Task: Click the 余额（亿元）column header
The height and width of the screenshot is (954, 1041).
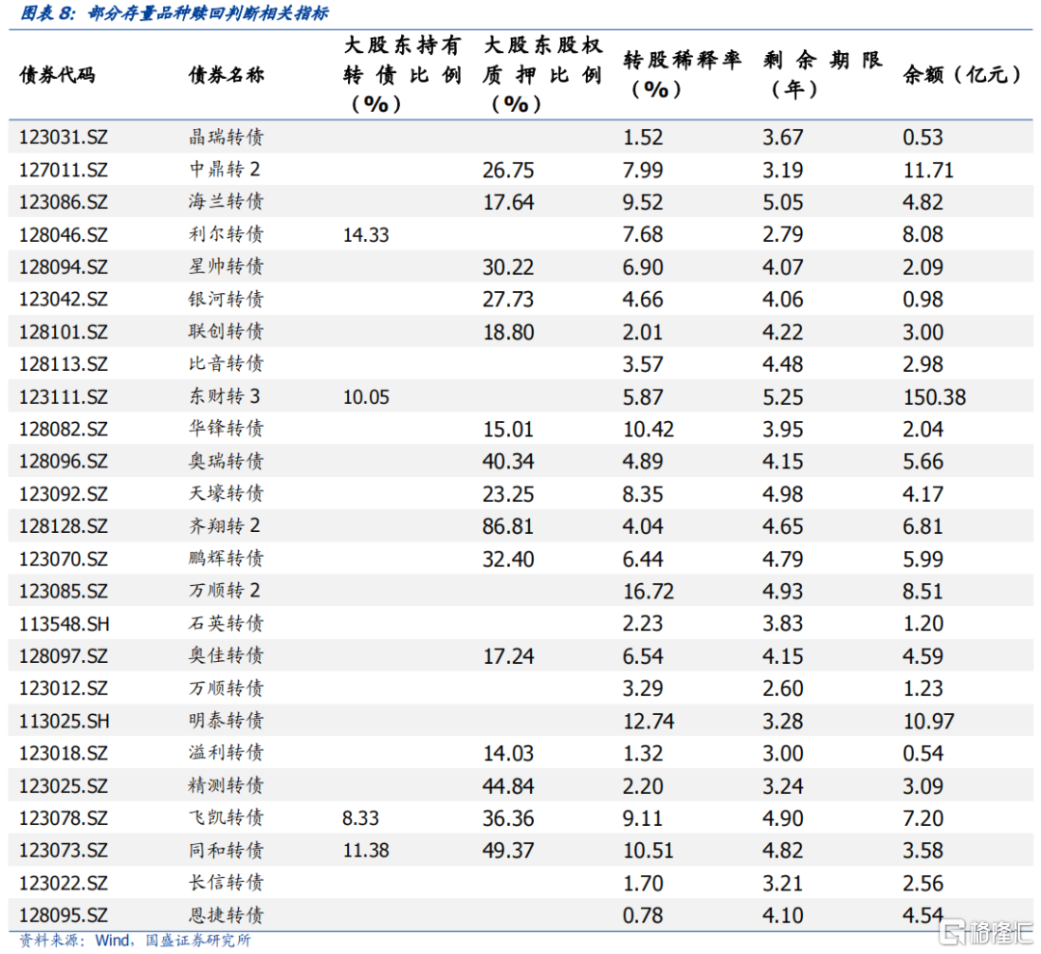Action: click(x=962, y=75)
